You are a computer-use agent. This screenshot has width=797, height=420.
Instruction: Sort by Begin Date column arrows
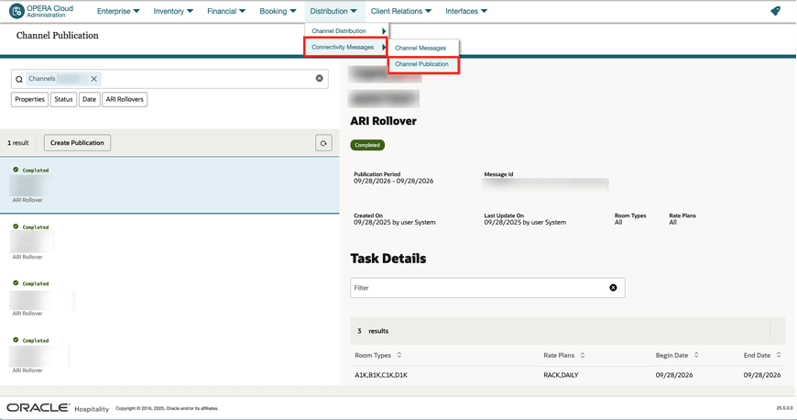click(x=696, y=355)
